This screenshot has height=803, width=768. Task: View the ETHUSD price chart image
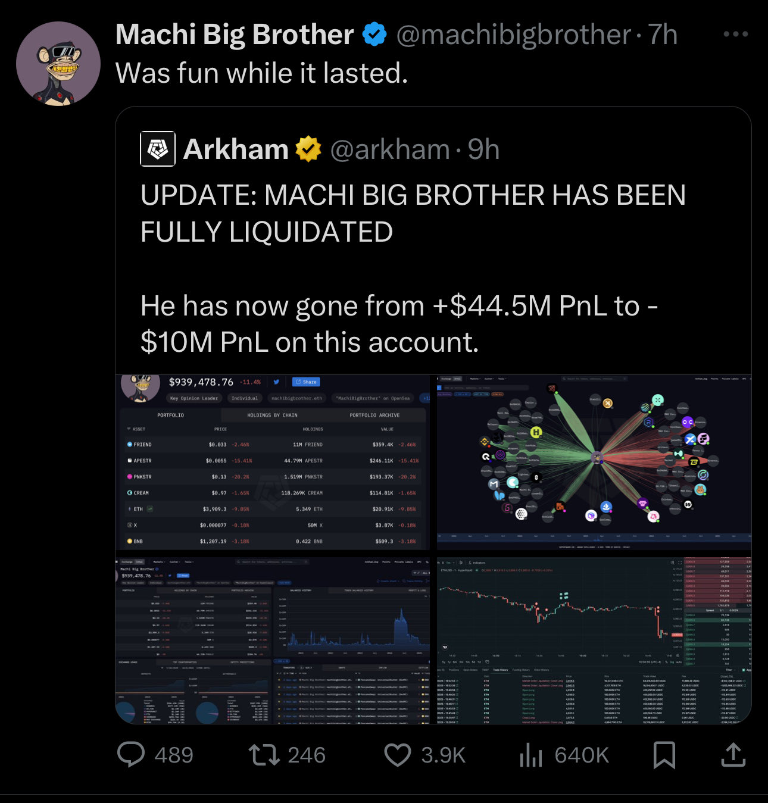coord(594,640)
